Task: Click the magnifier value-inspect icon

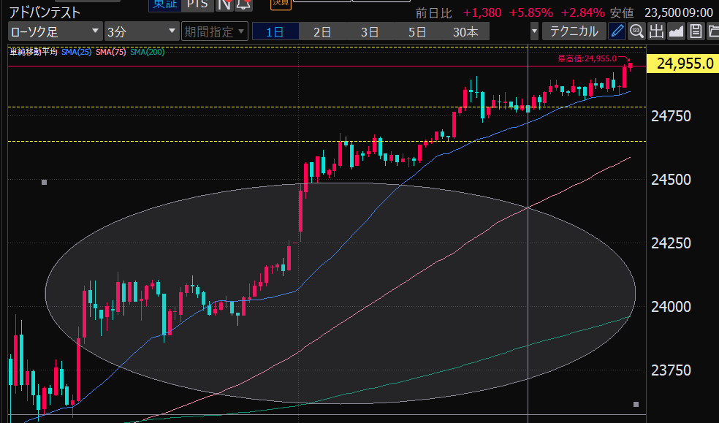Action: click(636, 31)
